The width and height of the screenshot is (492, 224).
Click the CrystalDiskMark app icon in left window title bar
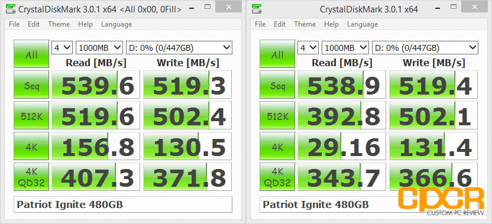pos(11,9)
